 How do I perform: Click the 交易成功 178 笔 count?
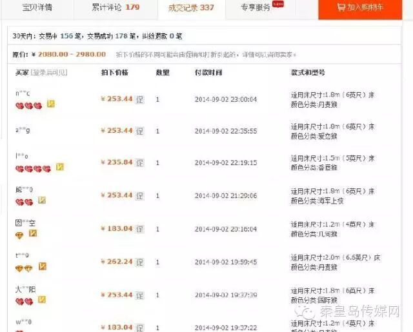[112, 36]
